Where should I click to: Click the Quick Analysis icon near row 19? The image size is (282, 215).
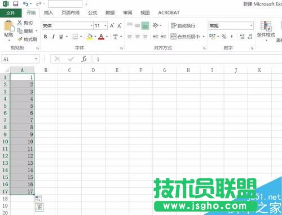39,207
